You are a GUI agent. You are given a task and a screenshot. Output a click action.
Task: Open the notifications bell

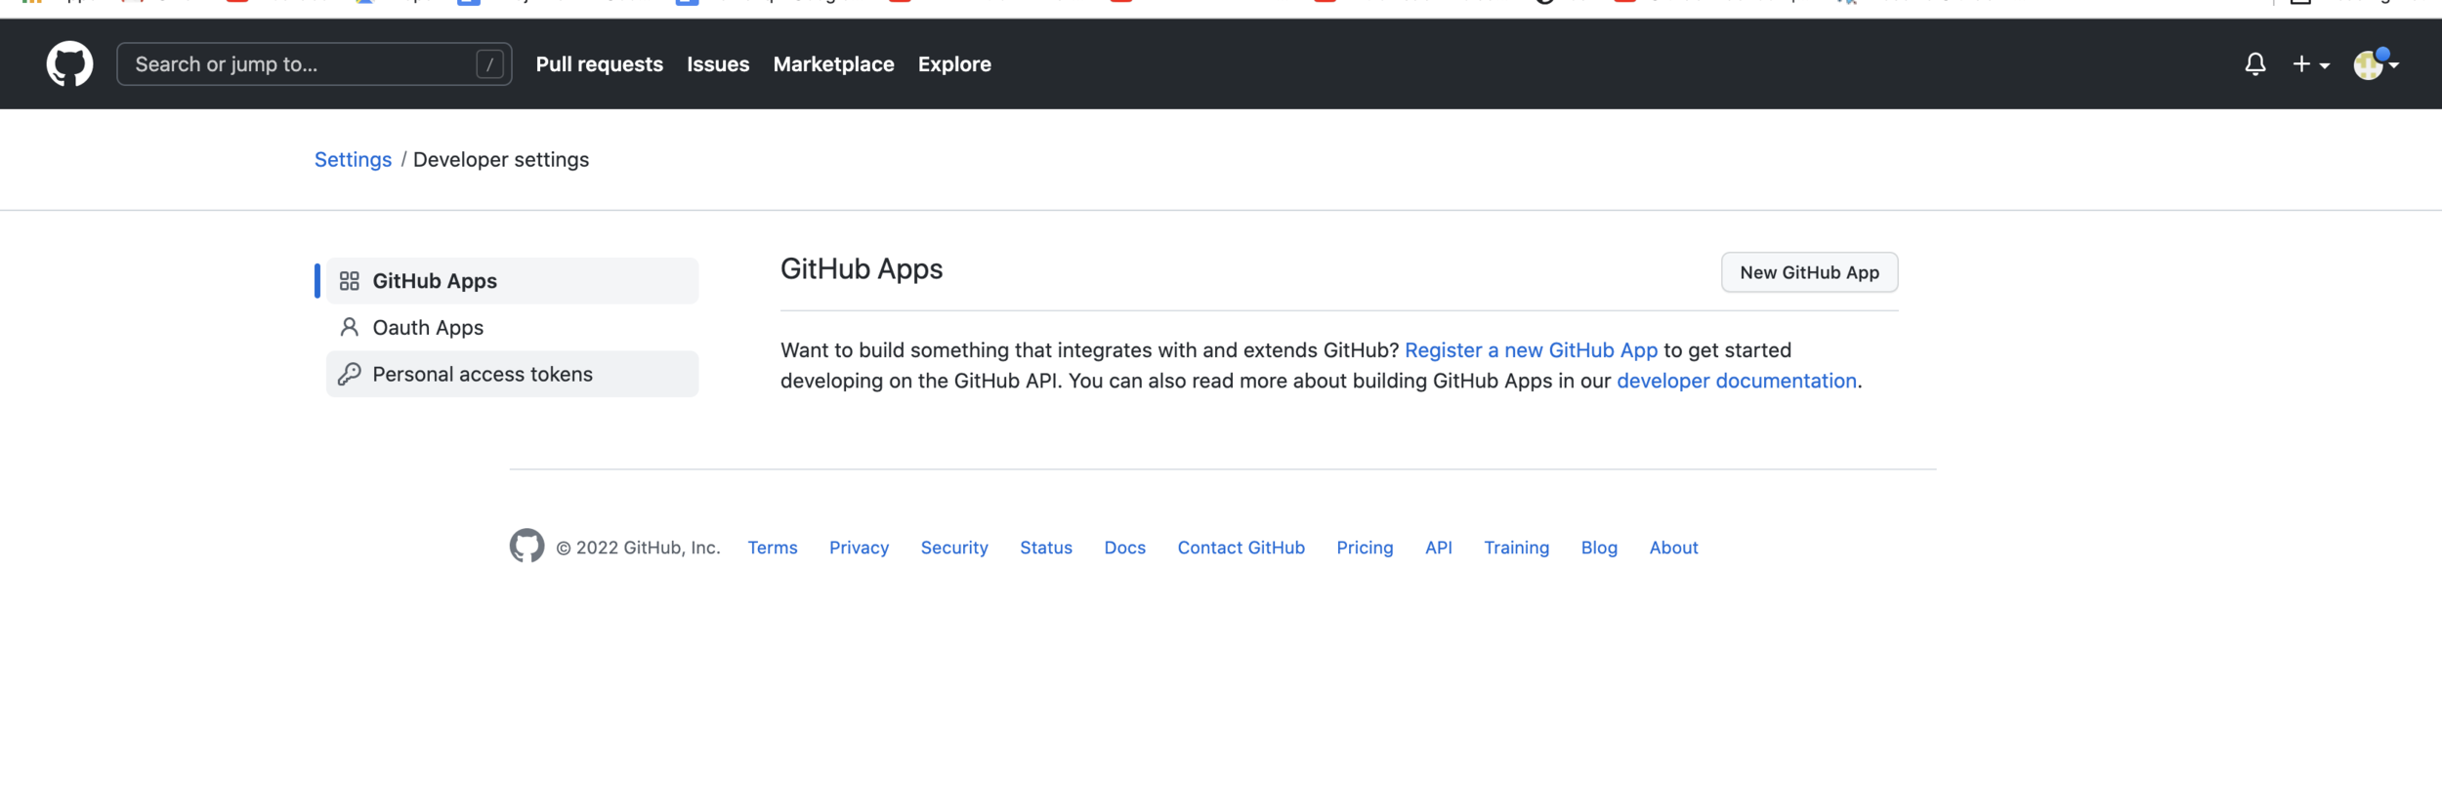pyautogui.click(x=2255, y=64)
